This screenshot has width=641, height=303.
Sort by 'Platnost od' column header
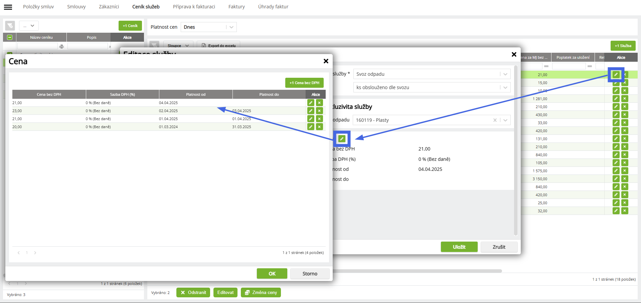tap(196, 94)
